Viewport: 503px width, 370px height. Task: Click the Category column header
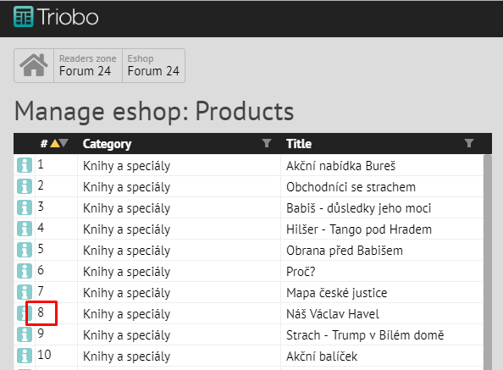[x=108, y=144]
